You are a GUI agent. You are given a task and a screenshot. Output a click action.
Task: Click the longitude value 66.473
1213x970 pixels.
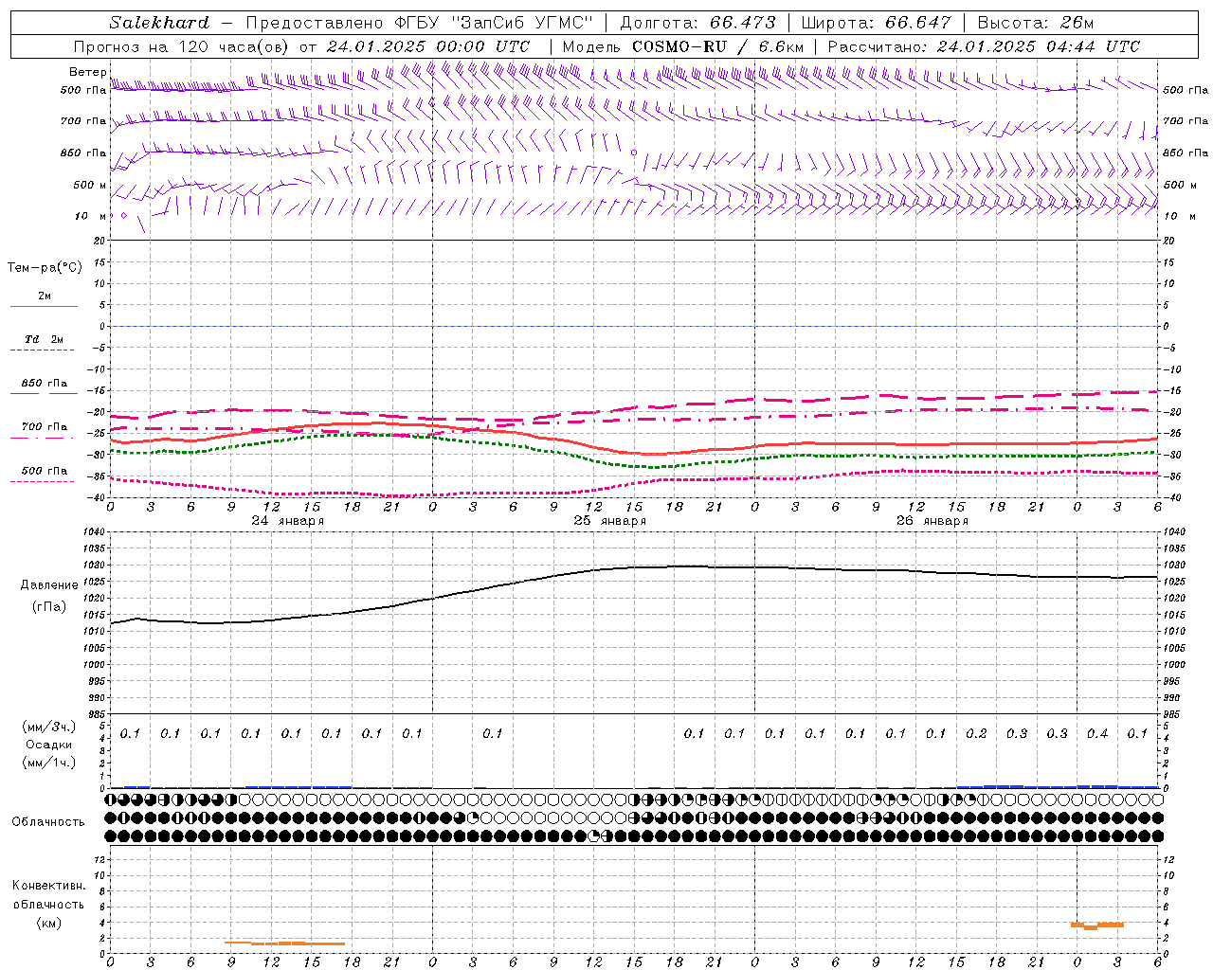[744, 23]
